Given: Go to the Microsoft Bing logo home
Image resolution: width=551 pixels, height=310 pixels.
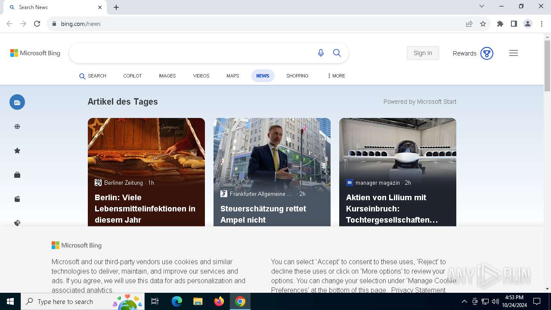Looking at the screenshot, I should click(35, 53).
